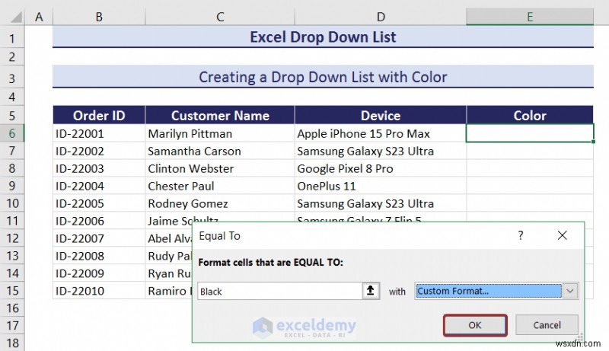This screenshot has height=351, width=609.
Task: Click OnePlus 11 cell
Action: pyautogui.click(x=381, y=186)
